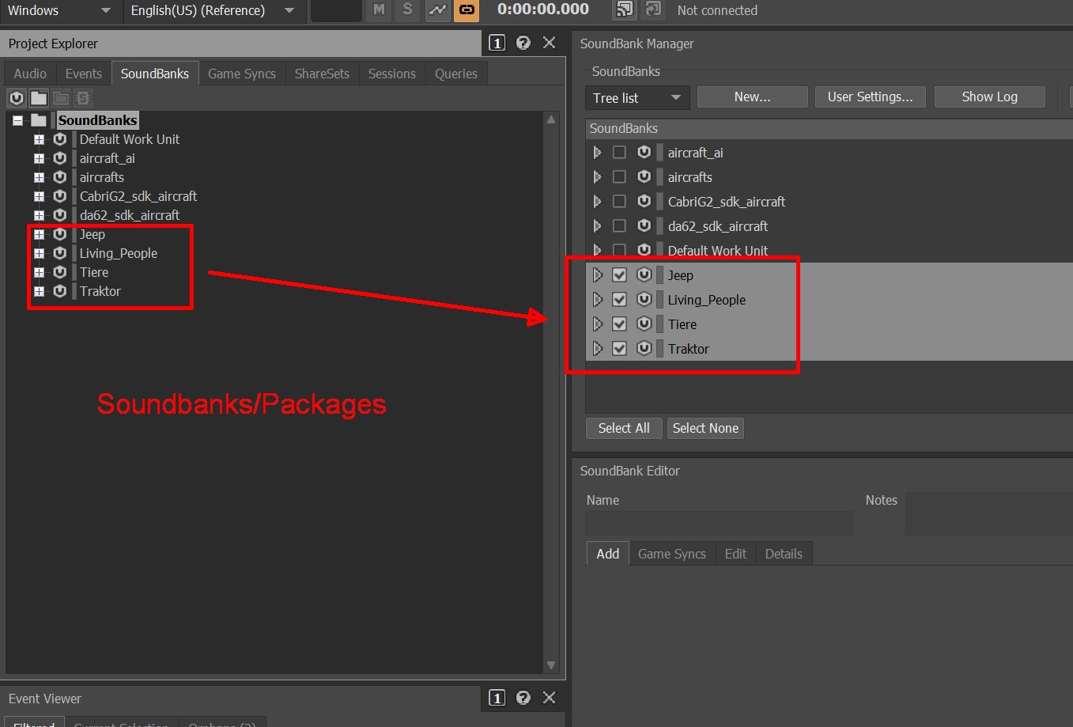Click the SoundBanks root folder icon
Image resolution: width=1073 pixels, height=727 pixels.
(39, 121)
